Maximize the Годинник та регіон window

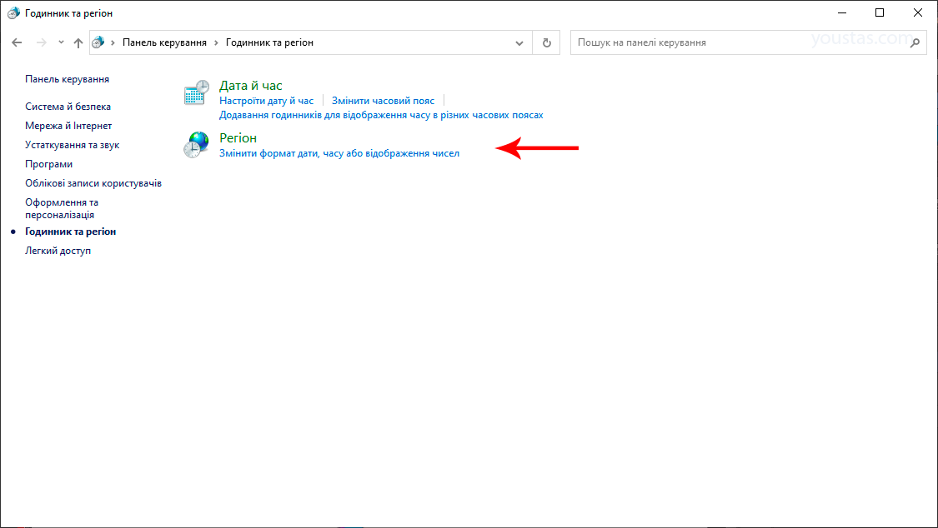(x=880, y=12)
